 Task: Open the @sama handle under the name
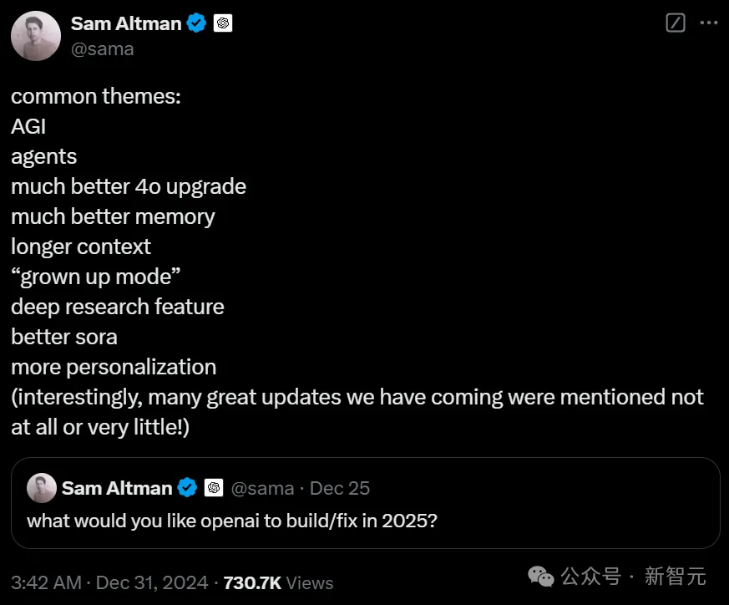coord(102,48)
